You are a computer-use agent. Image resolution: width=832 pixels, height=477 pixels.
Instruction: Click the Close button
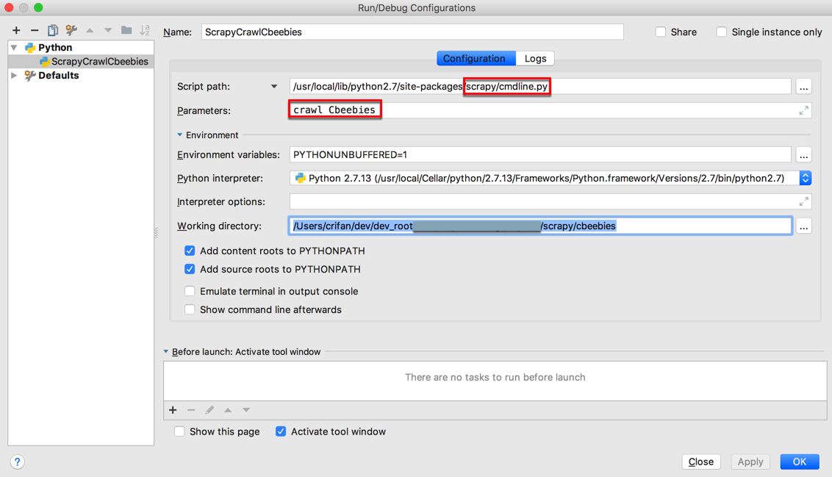coord(701,462)
